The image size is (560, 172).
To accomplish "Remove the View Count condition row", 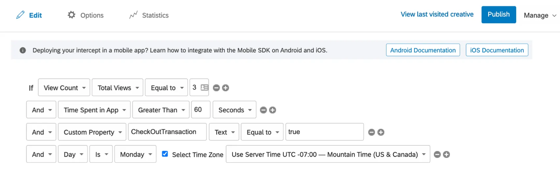I will point(216,88).
